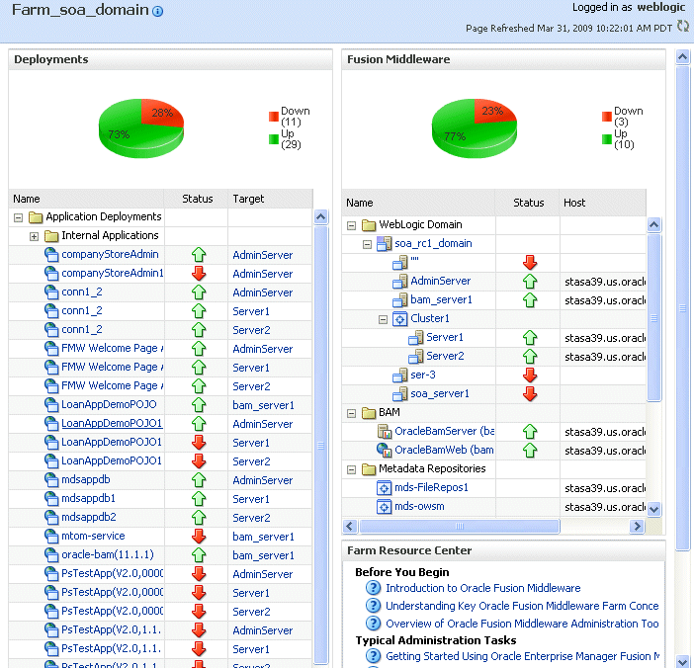Click the WebLogic Domain folder icon

[x=369, y=225]
